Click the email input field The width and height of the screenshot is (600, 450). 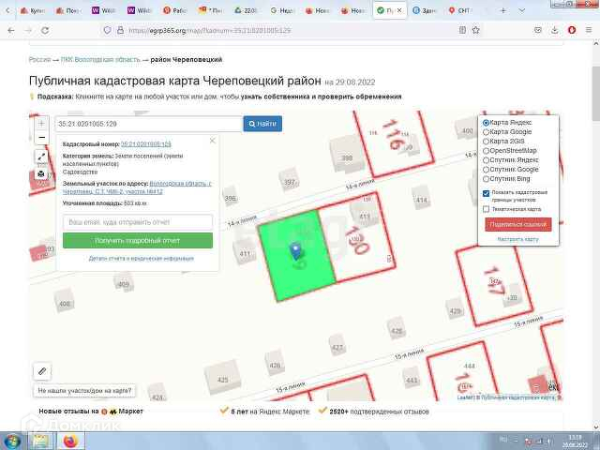pyautogui.click(x=138, y=222)
